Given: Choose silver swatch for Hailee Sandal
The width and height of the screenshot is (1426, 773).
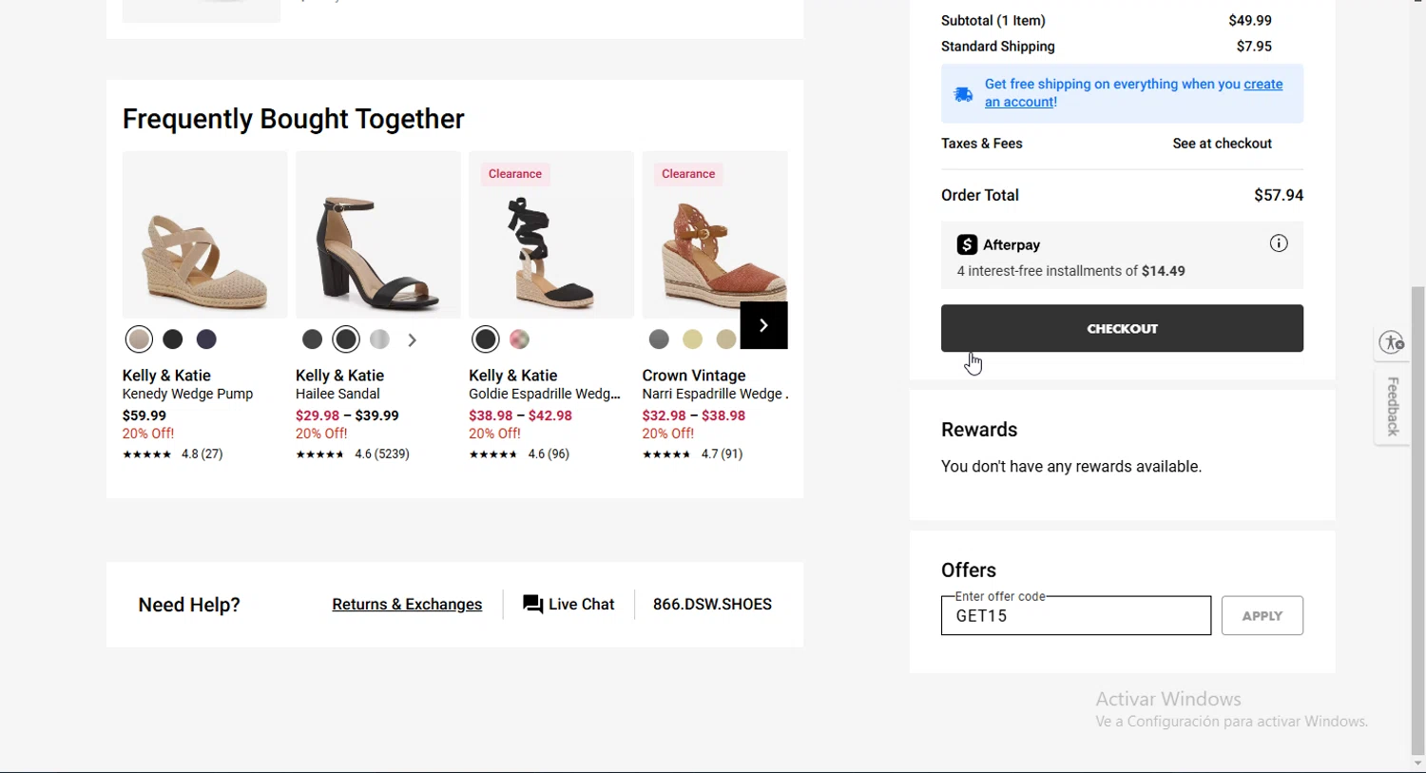Looking at the screenshot, I should [x=380, y=339].
